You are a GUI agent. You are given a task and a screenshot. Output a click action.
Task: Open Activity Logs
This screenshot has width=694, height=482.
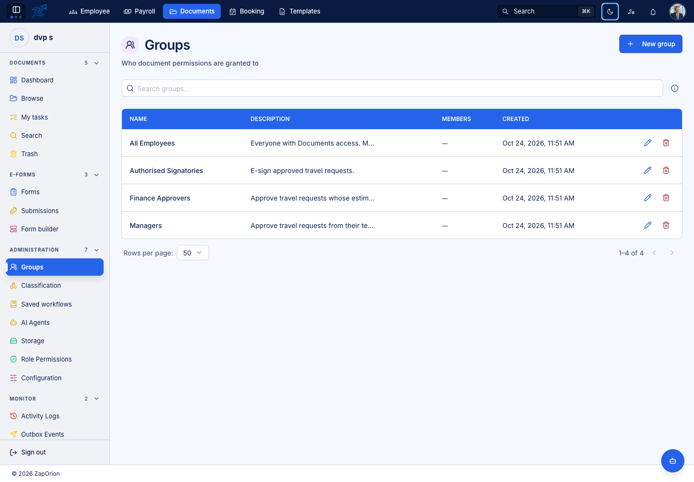coord(54,416)
